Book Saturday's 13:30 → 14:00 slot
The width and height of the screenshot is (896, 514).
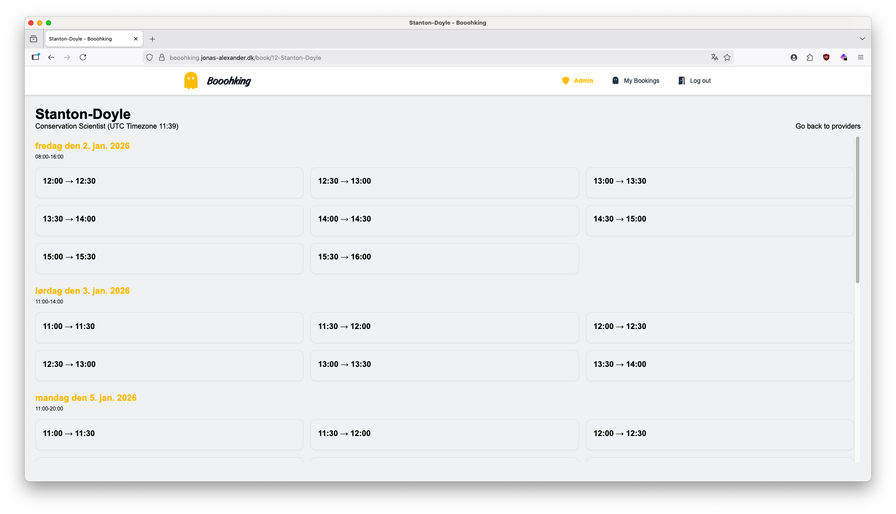click(719, 365)
